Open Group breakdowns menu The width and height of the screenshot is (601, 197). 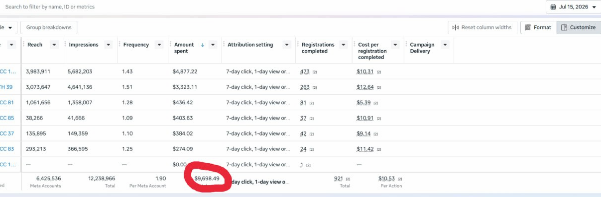[x=49, y=27]
